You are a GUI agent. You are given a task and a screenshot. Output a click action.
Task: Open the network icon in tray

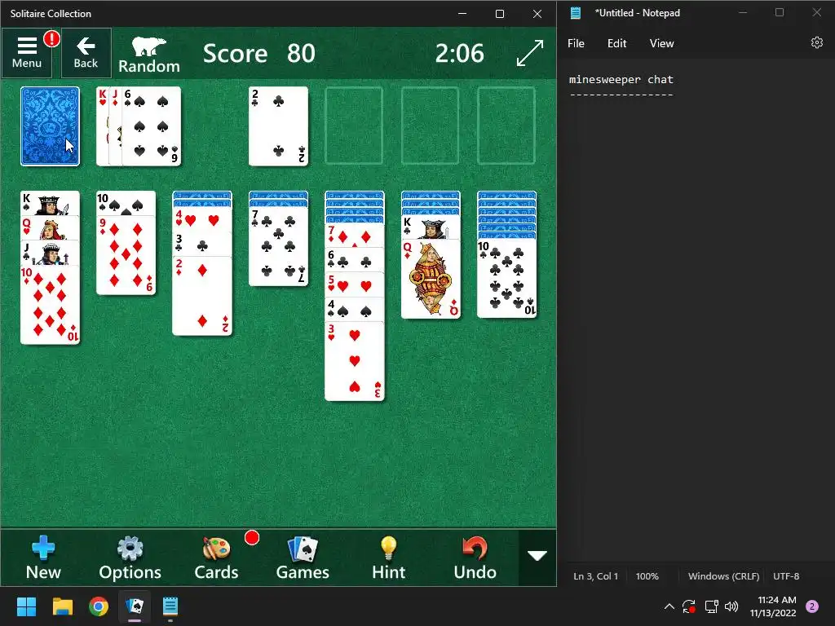coord(711,606)
